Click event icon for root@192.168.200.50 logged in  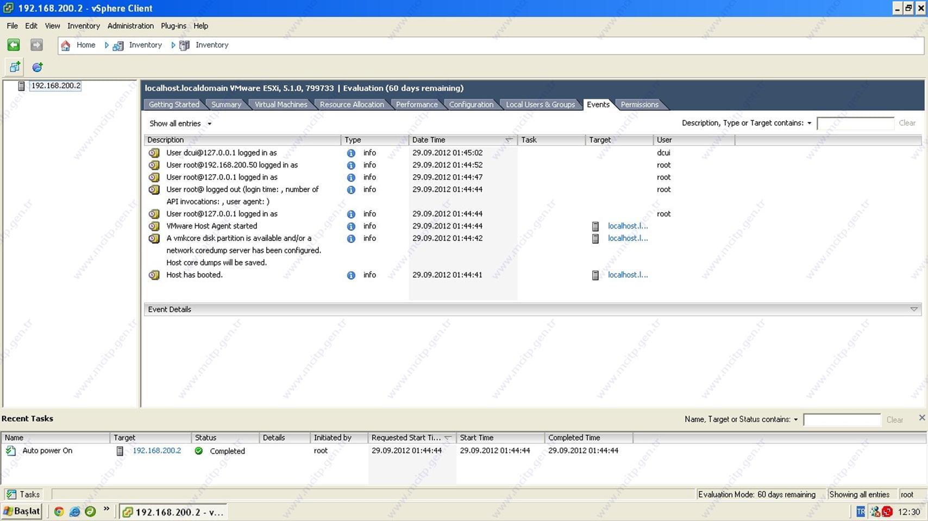(x=154, y=165)
